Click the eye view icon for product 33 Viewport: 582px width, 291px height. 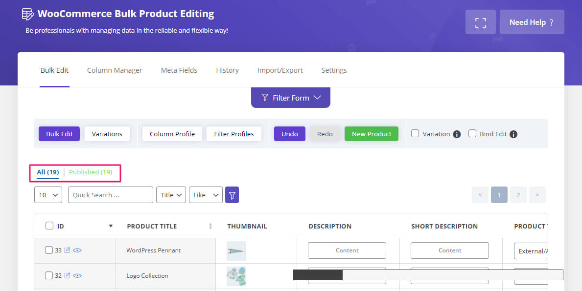click(77, 250)
